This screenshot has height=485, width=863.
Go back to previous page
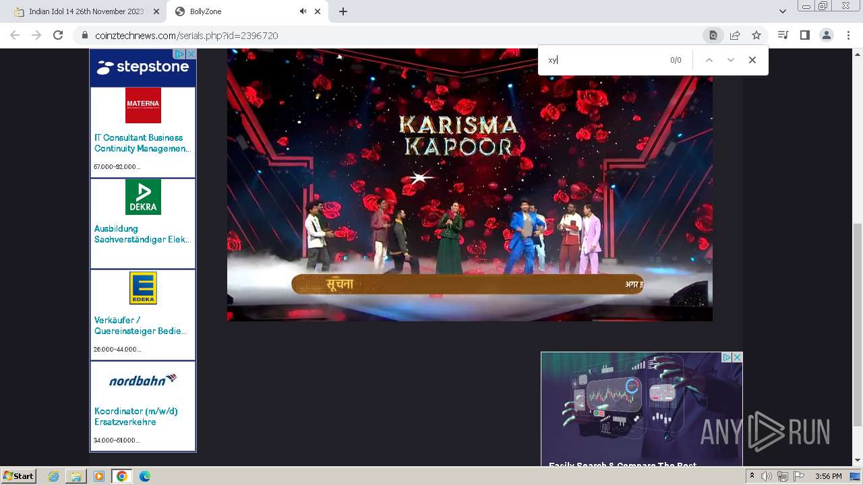click(x=15, y=35)
